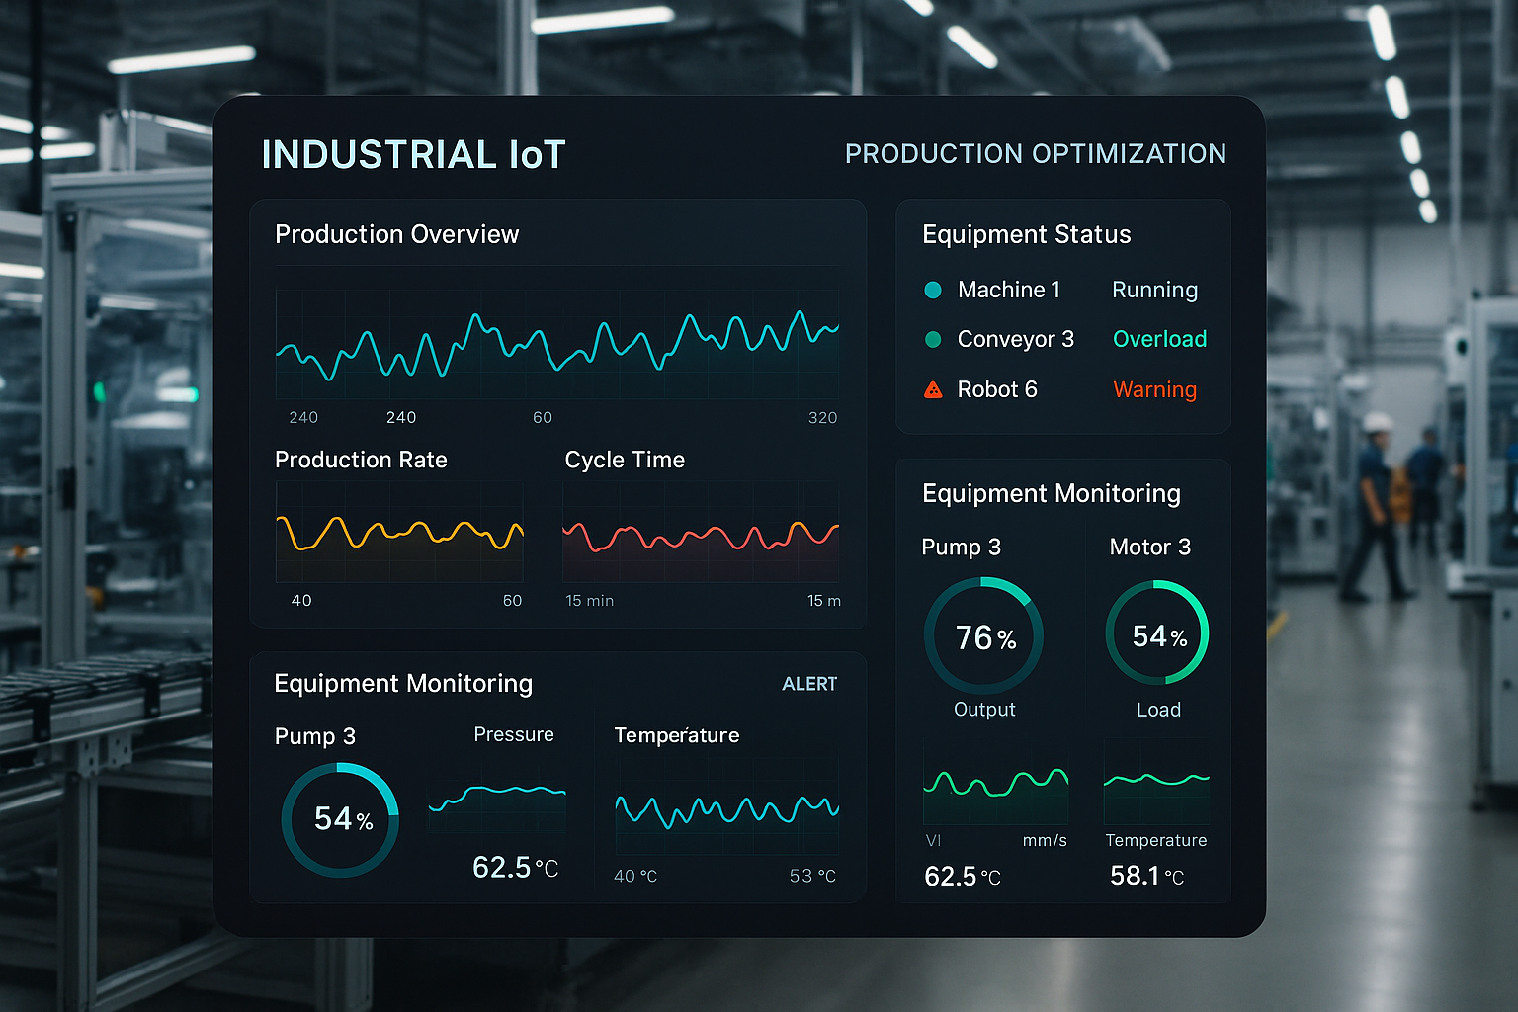Viewport: 1518px width, 1012px height.
Task: Click the Robot 6 warning triangle icon
Action: click(933, 389)
